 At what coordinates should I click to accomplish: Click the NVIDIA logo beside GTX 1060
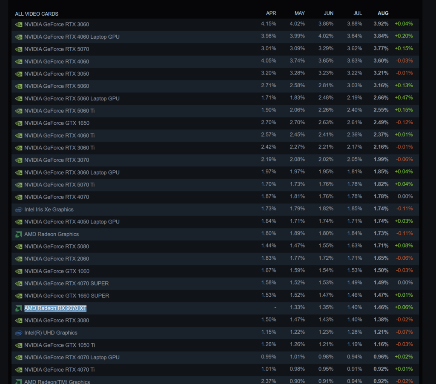pyautogui.click(x=19, y=271)
